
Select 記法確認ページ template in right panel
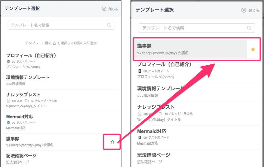[154, 155]
